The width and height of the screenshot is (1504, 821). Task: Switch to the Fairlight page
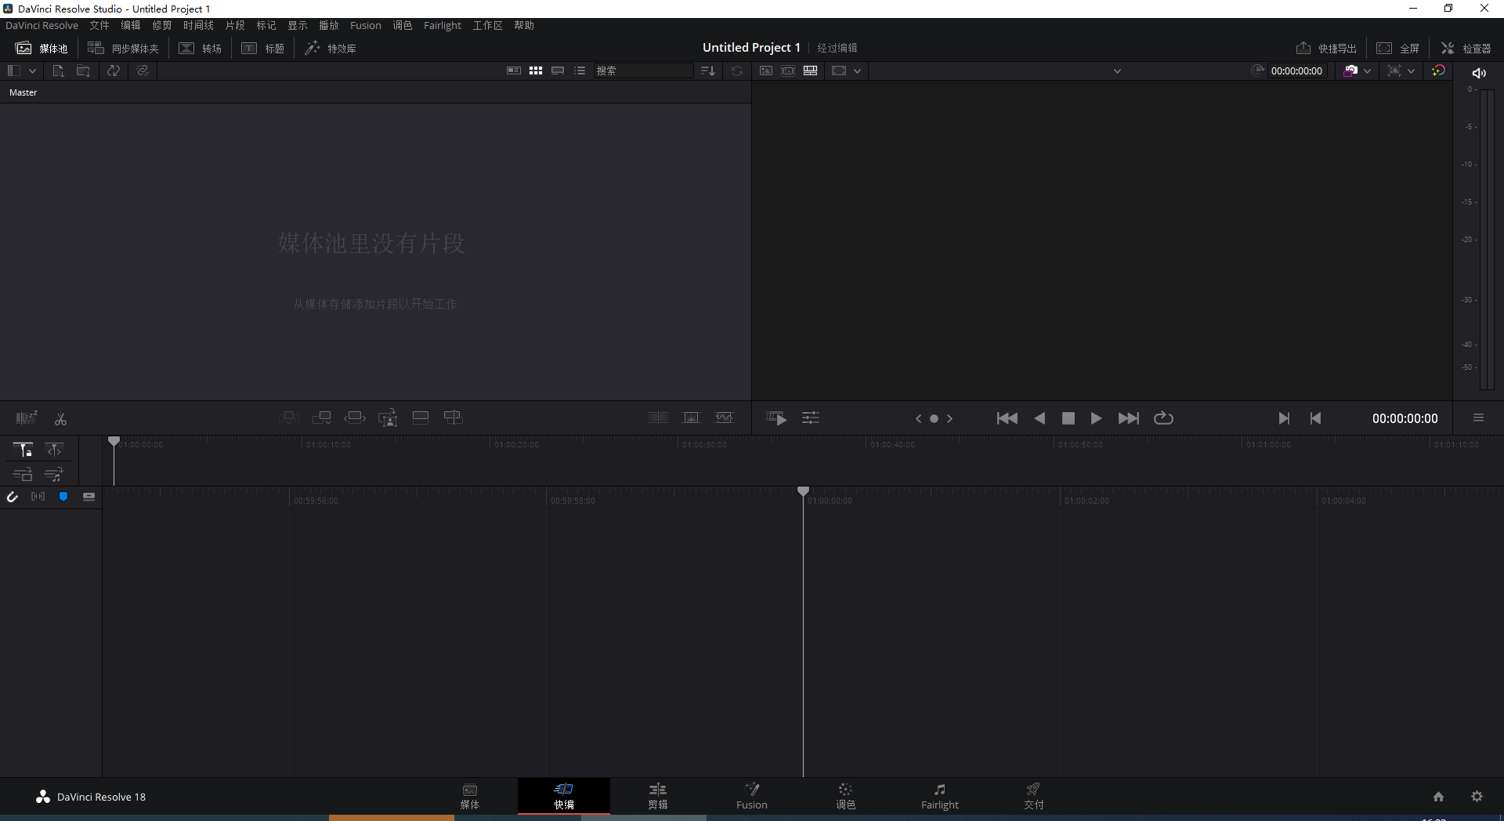pos(940,796)
